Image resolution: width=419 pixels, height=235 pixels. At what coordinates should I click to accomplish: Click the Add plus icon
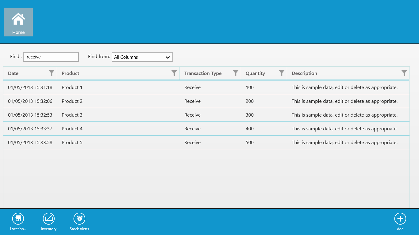pyautogui.click(x=400, y=218)
